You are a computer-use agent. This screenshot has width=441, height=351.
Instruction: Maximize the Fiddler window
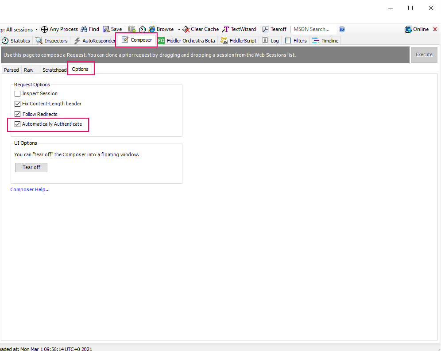tap(410, 8)
